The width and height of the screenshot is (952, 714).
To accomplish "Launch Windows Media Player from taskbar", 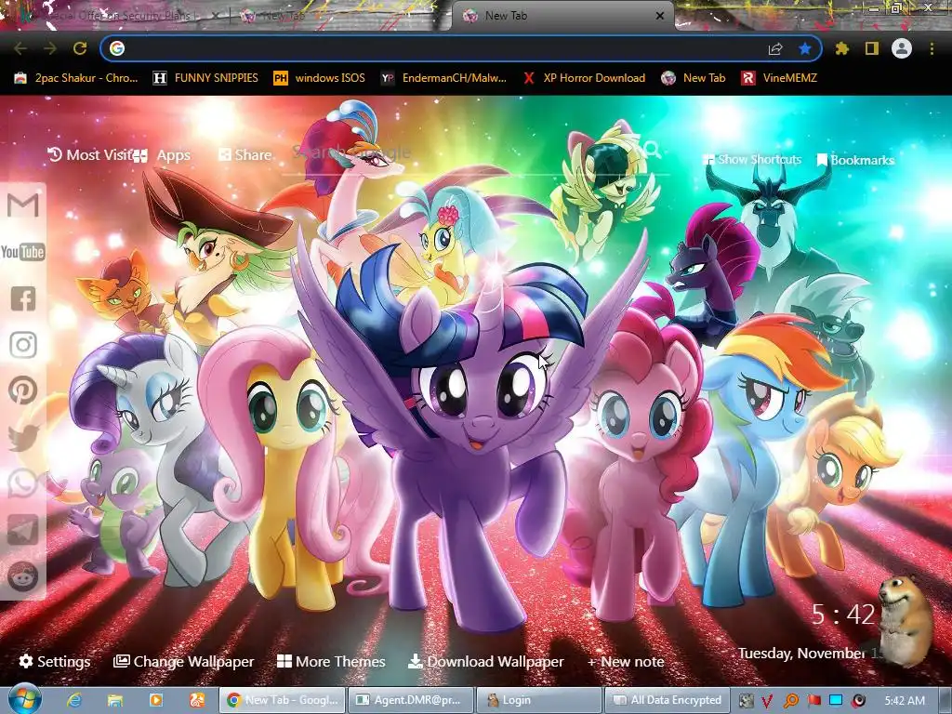I will (x=156, y=700).
